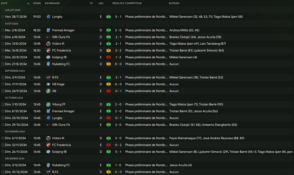Toggle the checkmark beside Dim, 5/11/2034

(3, 138)
